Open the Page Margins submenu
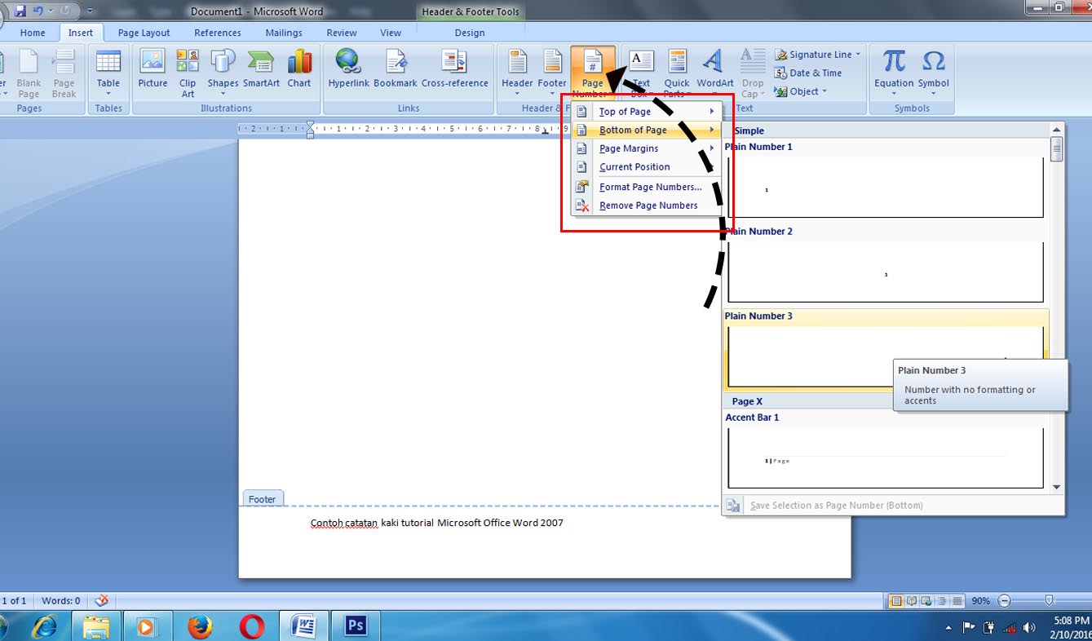Image resolution: width=1092 pixels, height=641 pixels. [629, 148]
